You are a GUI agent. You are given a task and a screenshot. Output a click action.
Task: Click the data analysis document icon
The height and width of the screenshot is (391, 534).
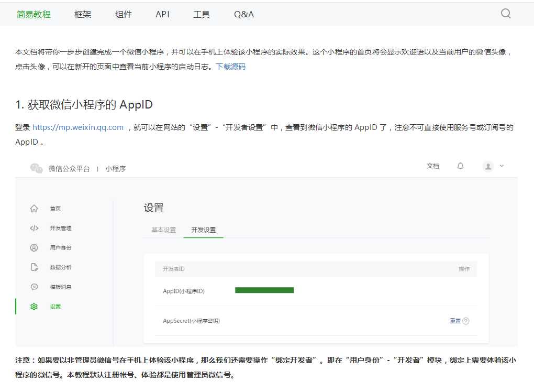[34, 267]
